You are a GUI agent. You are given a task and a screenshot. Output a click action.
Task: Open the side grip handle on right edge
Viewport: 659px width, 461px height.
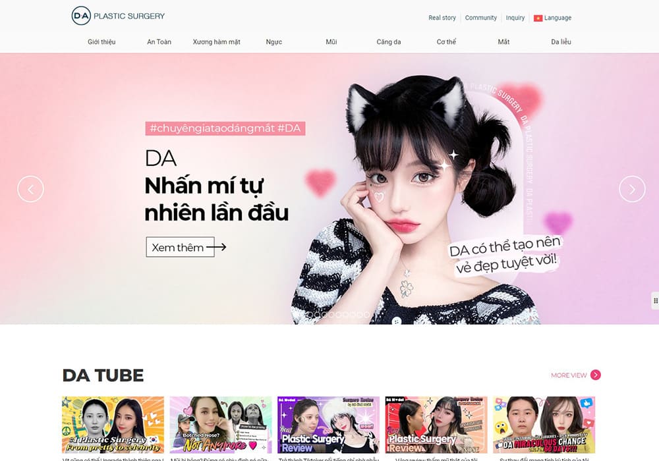654,300
